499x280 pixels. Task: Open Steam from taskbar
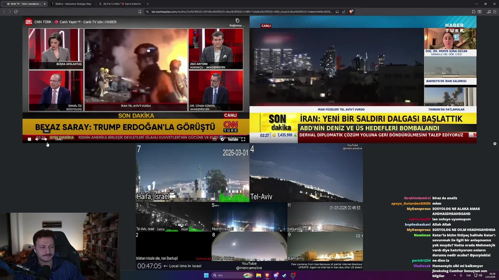284,275
